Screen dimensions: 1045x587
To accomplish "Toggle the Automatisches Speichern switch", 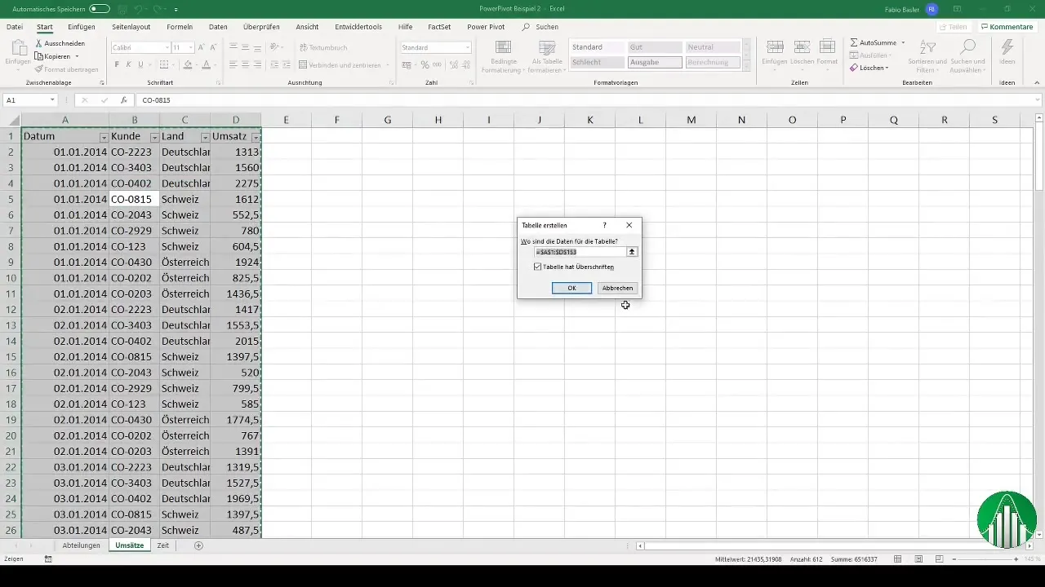I will (100, 8).
